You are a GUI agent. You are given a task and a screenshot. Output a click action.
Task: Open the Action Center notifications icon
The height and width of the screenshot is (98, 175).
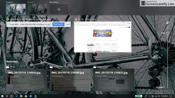pos(171,96)
